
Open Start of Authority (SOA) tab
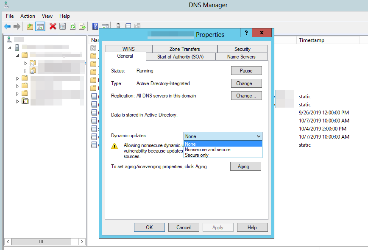(x=180, y=56)
